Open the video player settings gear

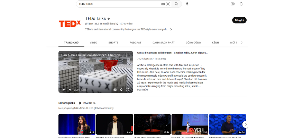point(121,90)
